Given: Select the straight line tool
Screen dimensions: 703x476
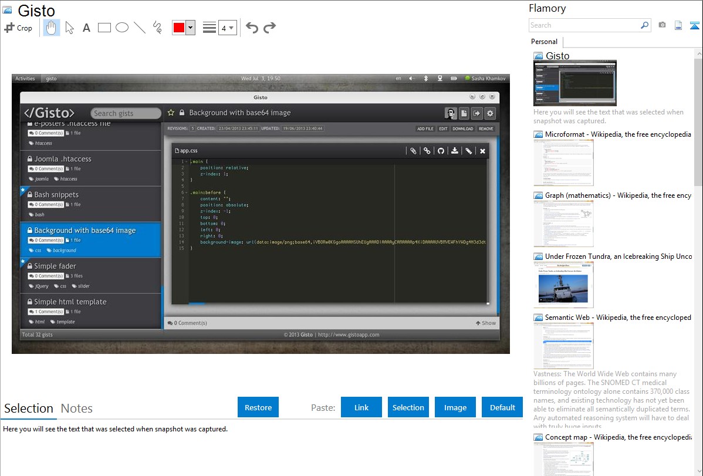Looking at the screenshot, I should [x=140, y=28].
